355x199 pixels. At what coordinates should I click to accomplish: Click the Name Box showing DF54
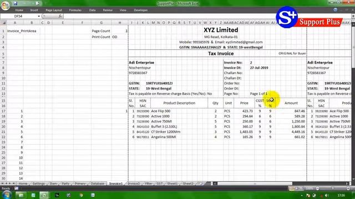coord(19,16)
